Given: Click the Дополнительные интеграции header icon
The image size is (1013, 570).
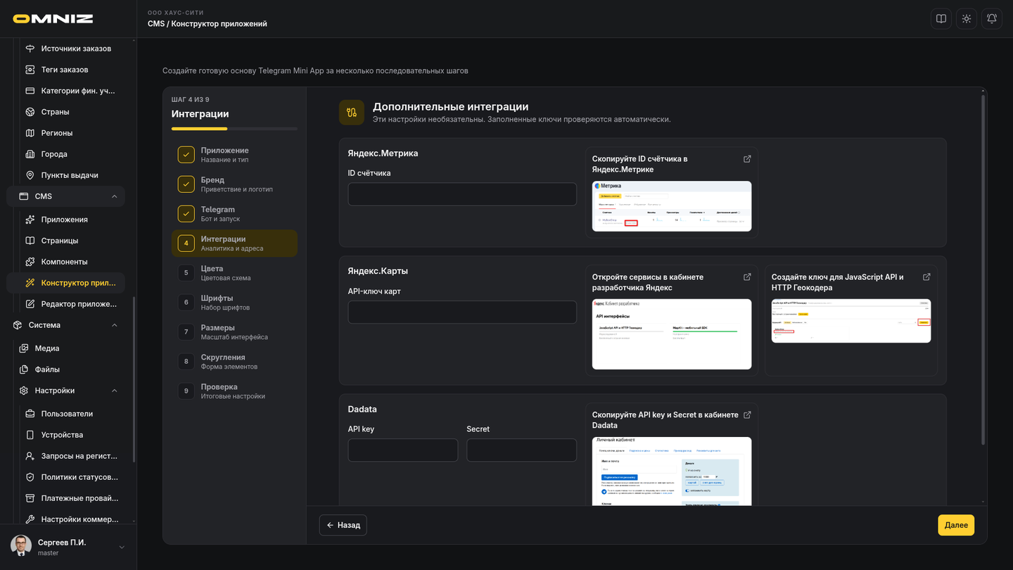Looking at the screenshot, I should tap(352, 113).
